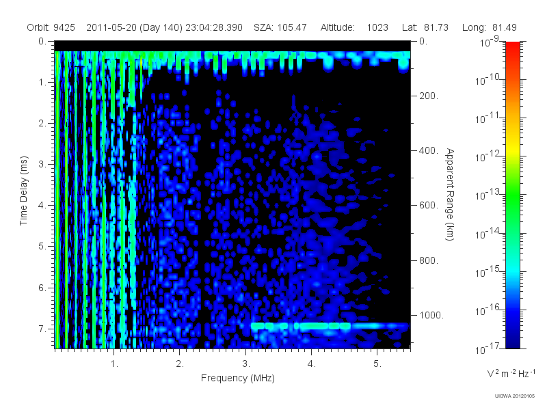Click the 'Frequency (MHz)' axis label
Screen dimensions: 547x410
click(x=238, y=379)
